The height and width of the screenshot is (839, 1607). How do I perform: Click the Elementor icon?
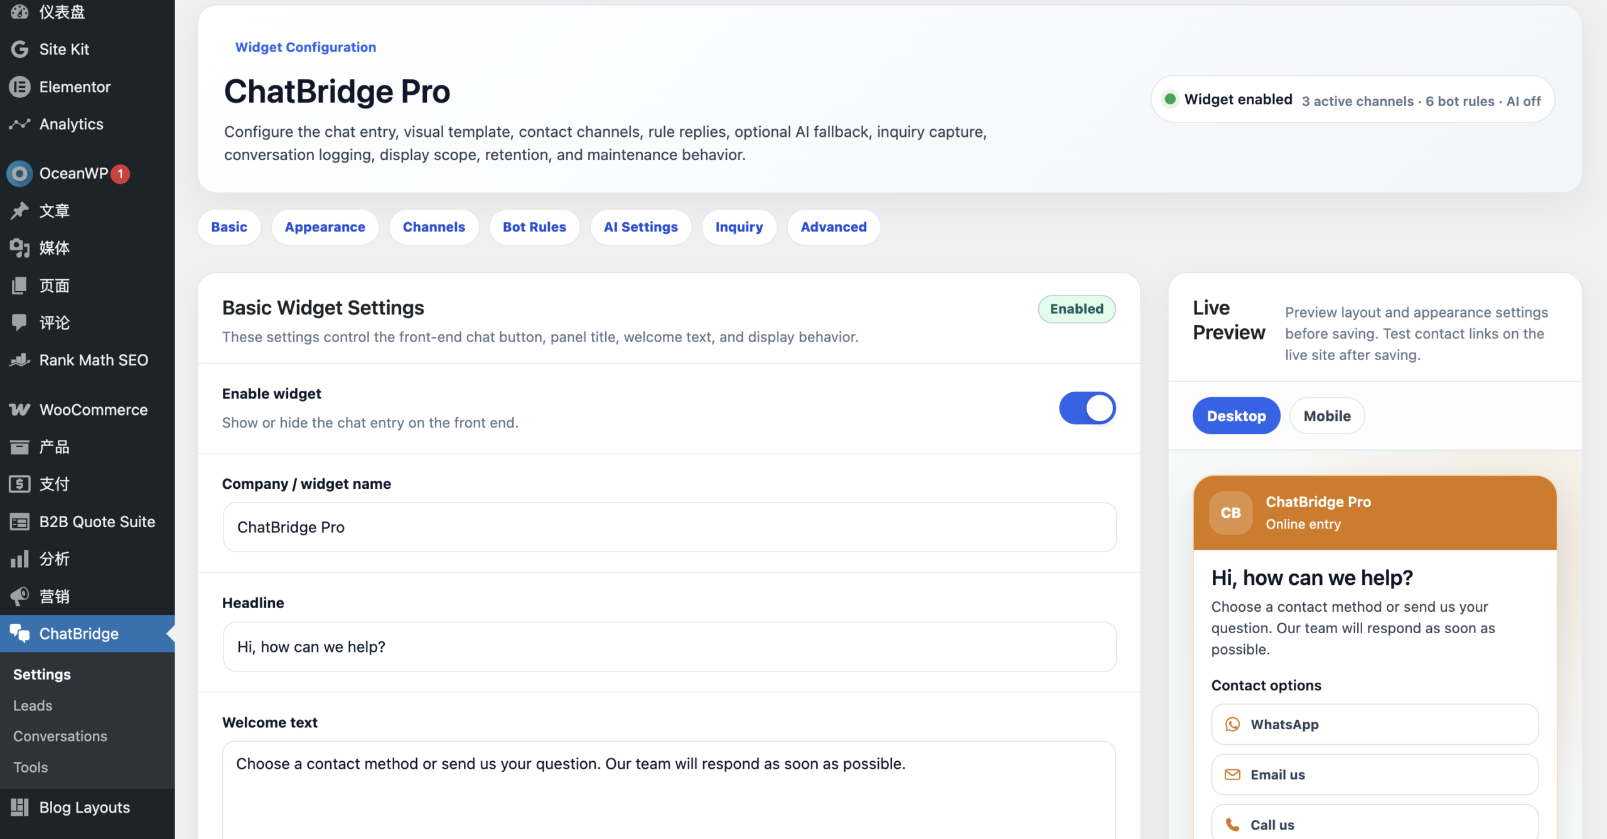tap(19, 87)
